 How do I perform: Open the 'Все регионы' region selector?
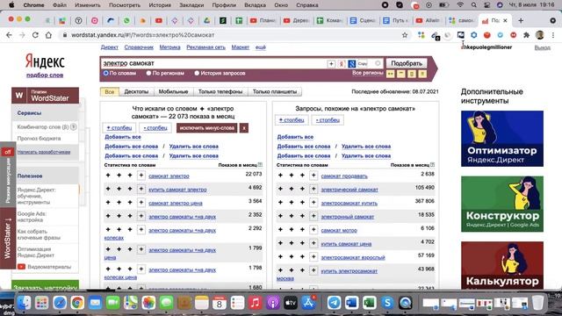coord(367,73)
